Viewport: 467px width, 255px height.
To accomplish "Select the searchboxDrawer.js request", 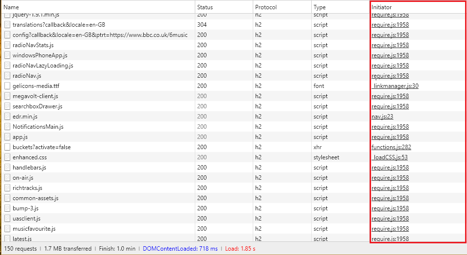I will [37, 106].
